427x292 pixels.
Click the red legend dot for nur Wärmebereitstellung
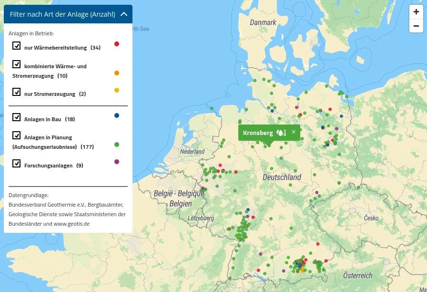[x=117, y=44]
